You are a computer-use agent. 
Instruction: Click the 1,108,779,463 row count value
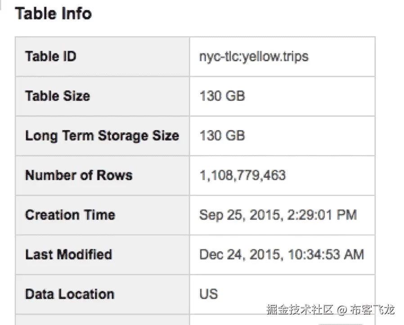pos(242,175)
